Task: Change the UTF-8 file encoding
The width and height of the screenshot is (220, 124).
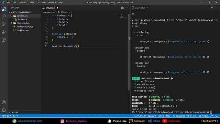Action: [x=161, y=116]
